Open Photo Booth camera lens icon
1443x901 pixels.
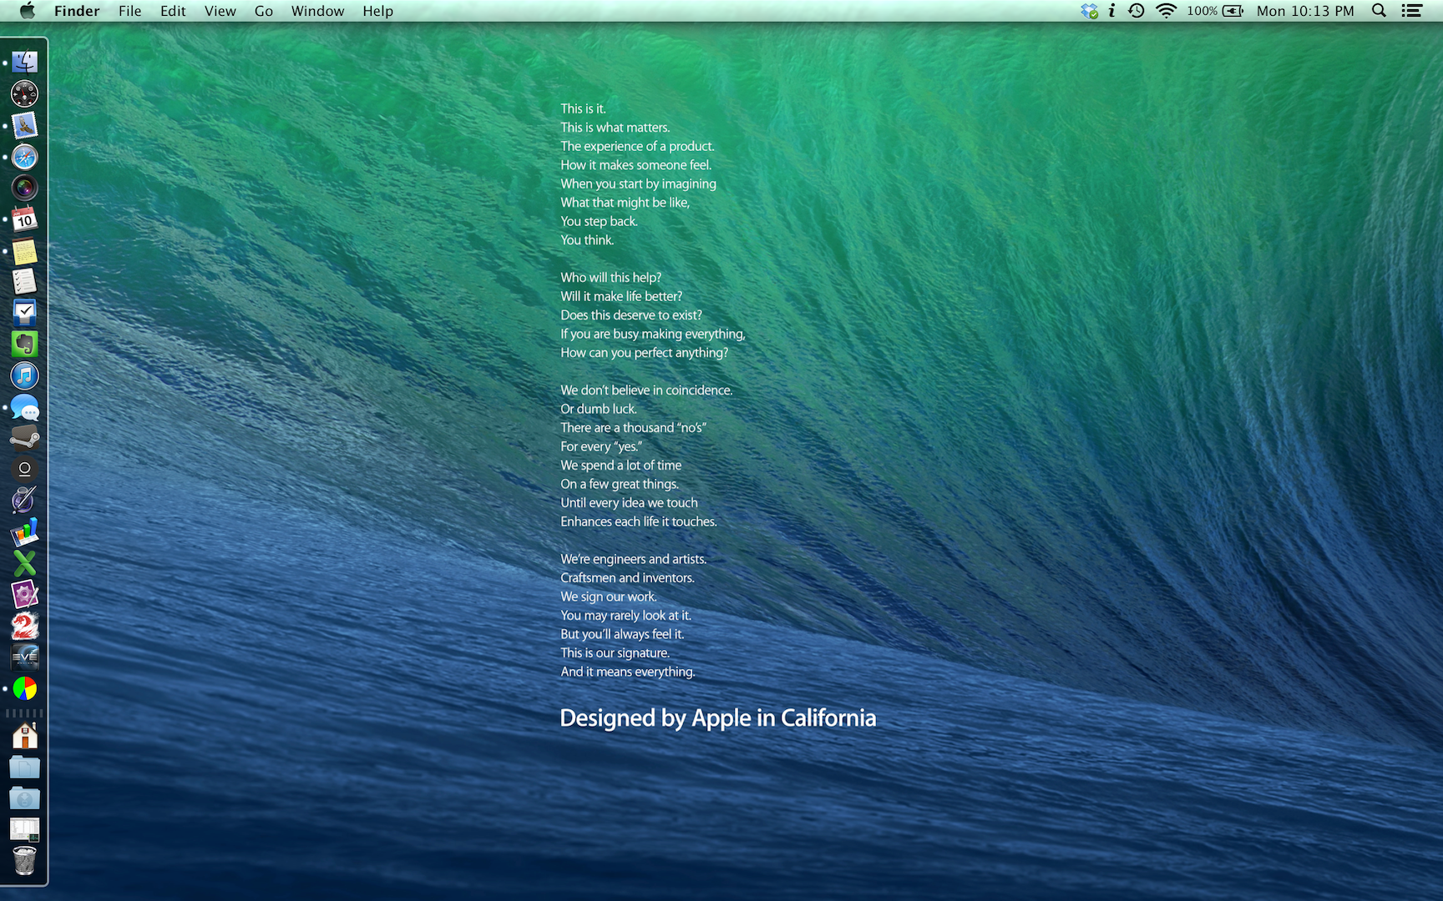(25, 188)
